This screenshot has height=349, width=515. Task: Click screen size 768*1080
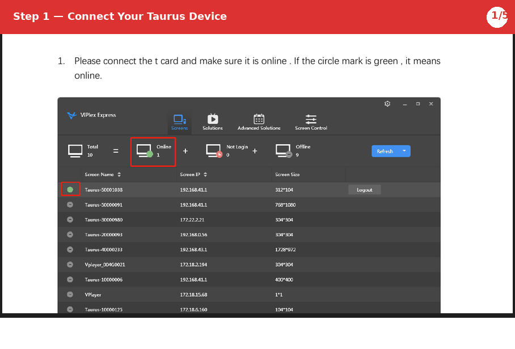[285, 205]
